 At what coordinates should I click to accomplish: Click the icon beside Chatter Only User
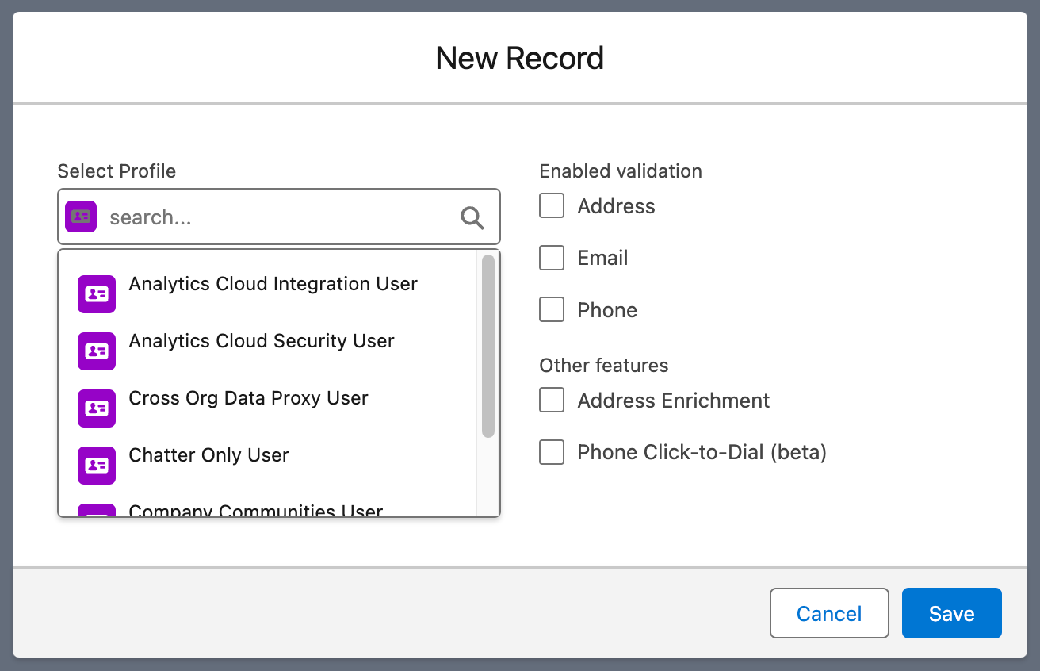(x=97, y=465)
